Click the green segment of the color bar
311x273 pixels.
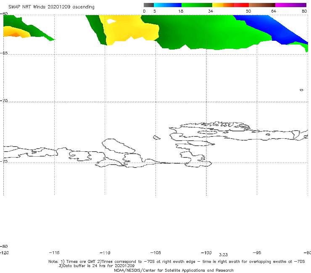pyautogui.click(x=197, y=5)
